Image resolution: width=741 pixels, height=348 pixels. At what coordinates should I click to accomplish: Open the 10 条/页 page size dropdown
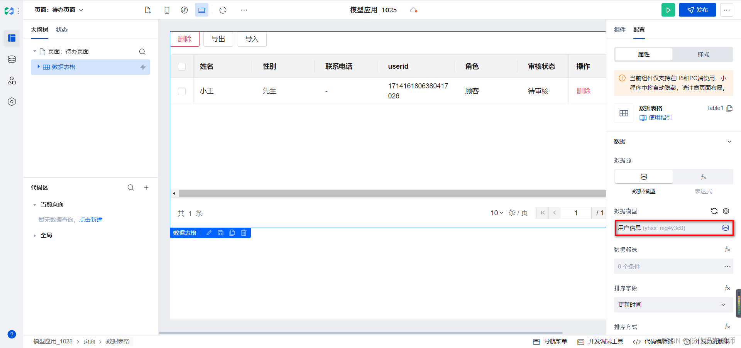tap(497, 213)
